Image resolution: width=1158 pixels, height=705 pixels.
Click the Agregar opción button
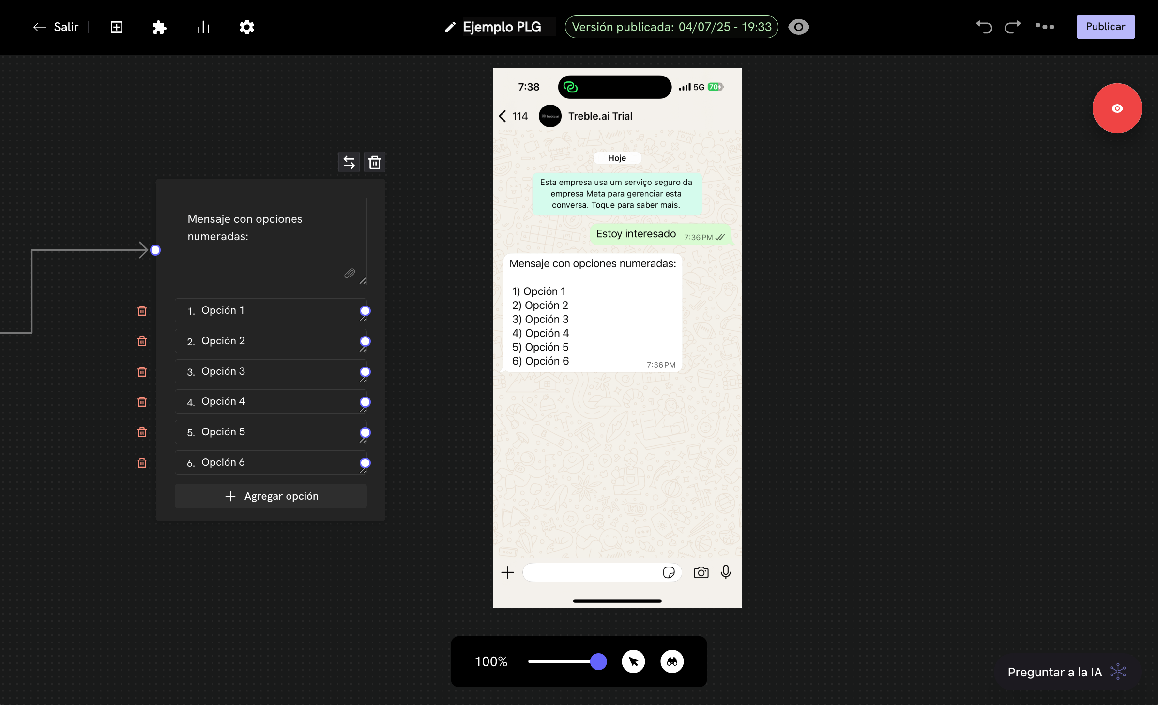(271, 496)
